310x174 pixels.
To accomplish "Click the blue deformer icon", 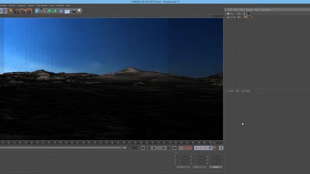I will [61, 11].
